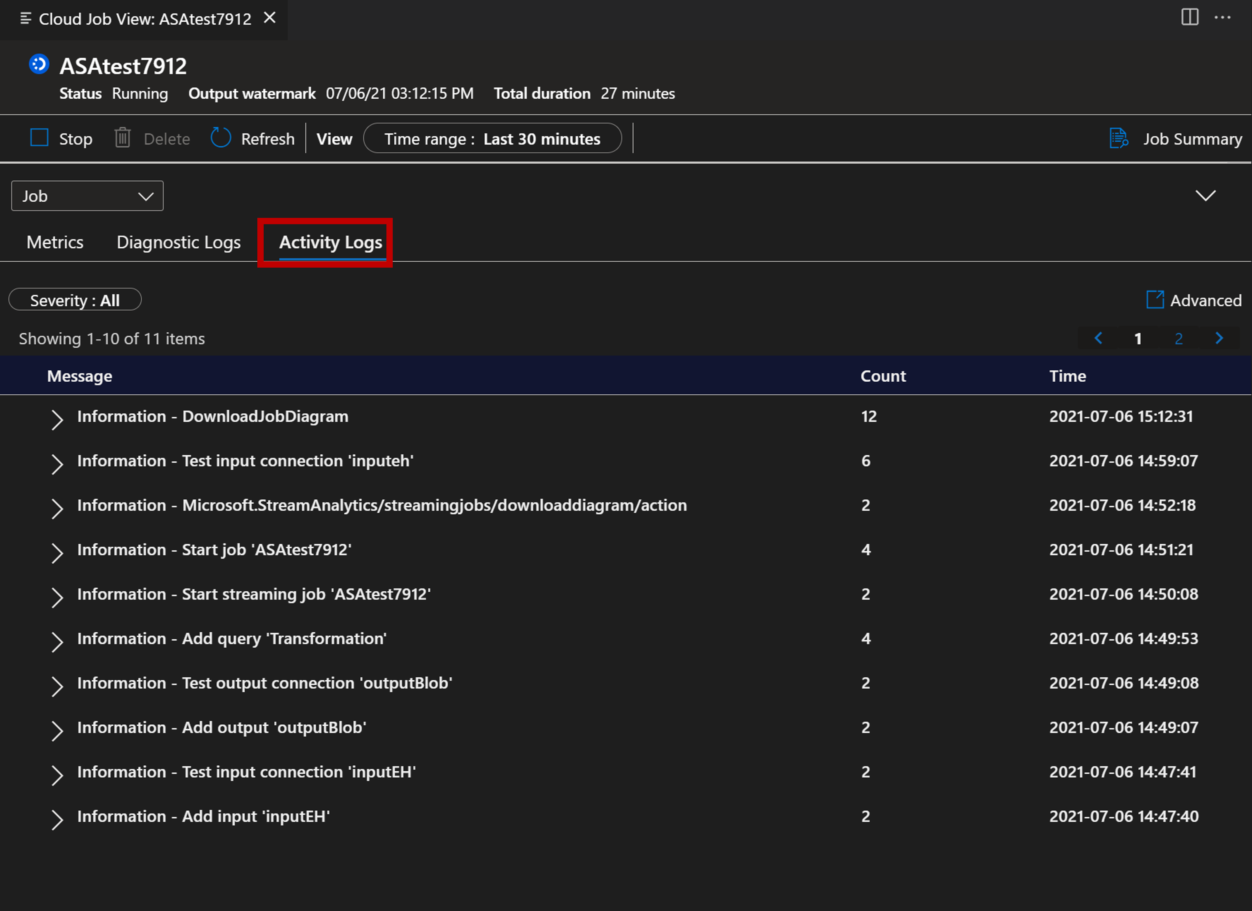
Task: Switch to the Metrics tab
Action: 55,242
